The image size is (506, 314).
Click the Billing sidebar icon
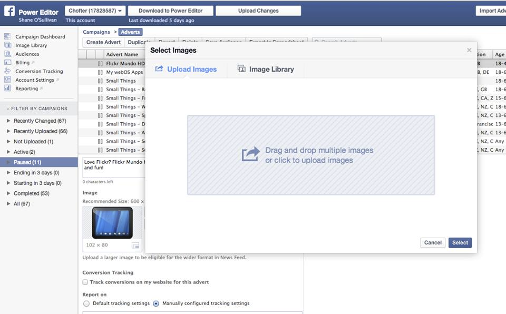(7, 62)
